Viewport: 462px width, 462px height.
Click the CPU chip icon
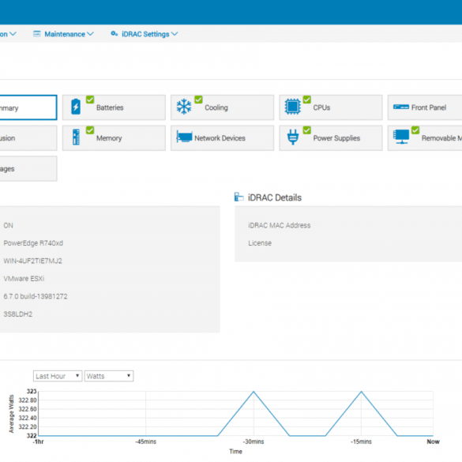[x=292, y=107]
